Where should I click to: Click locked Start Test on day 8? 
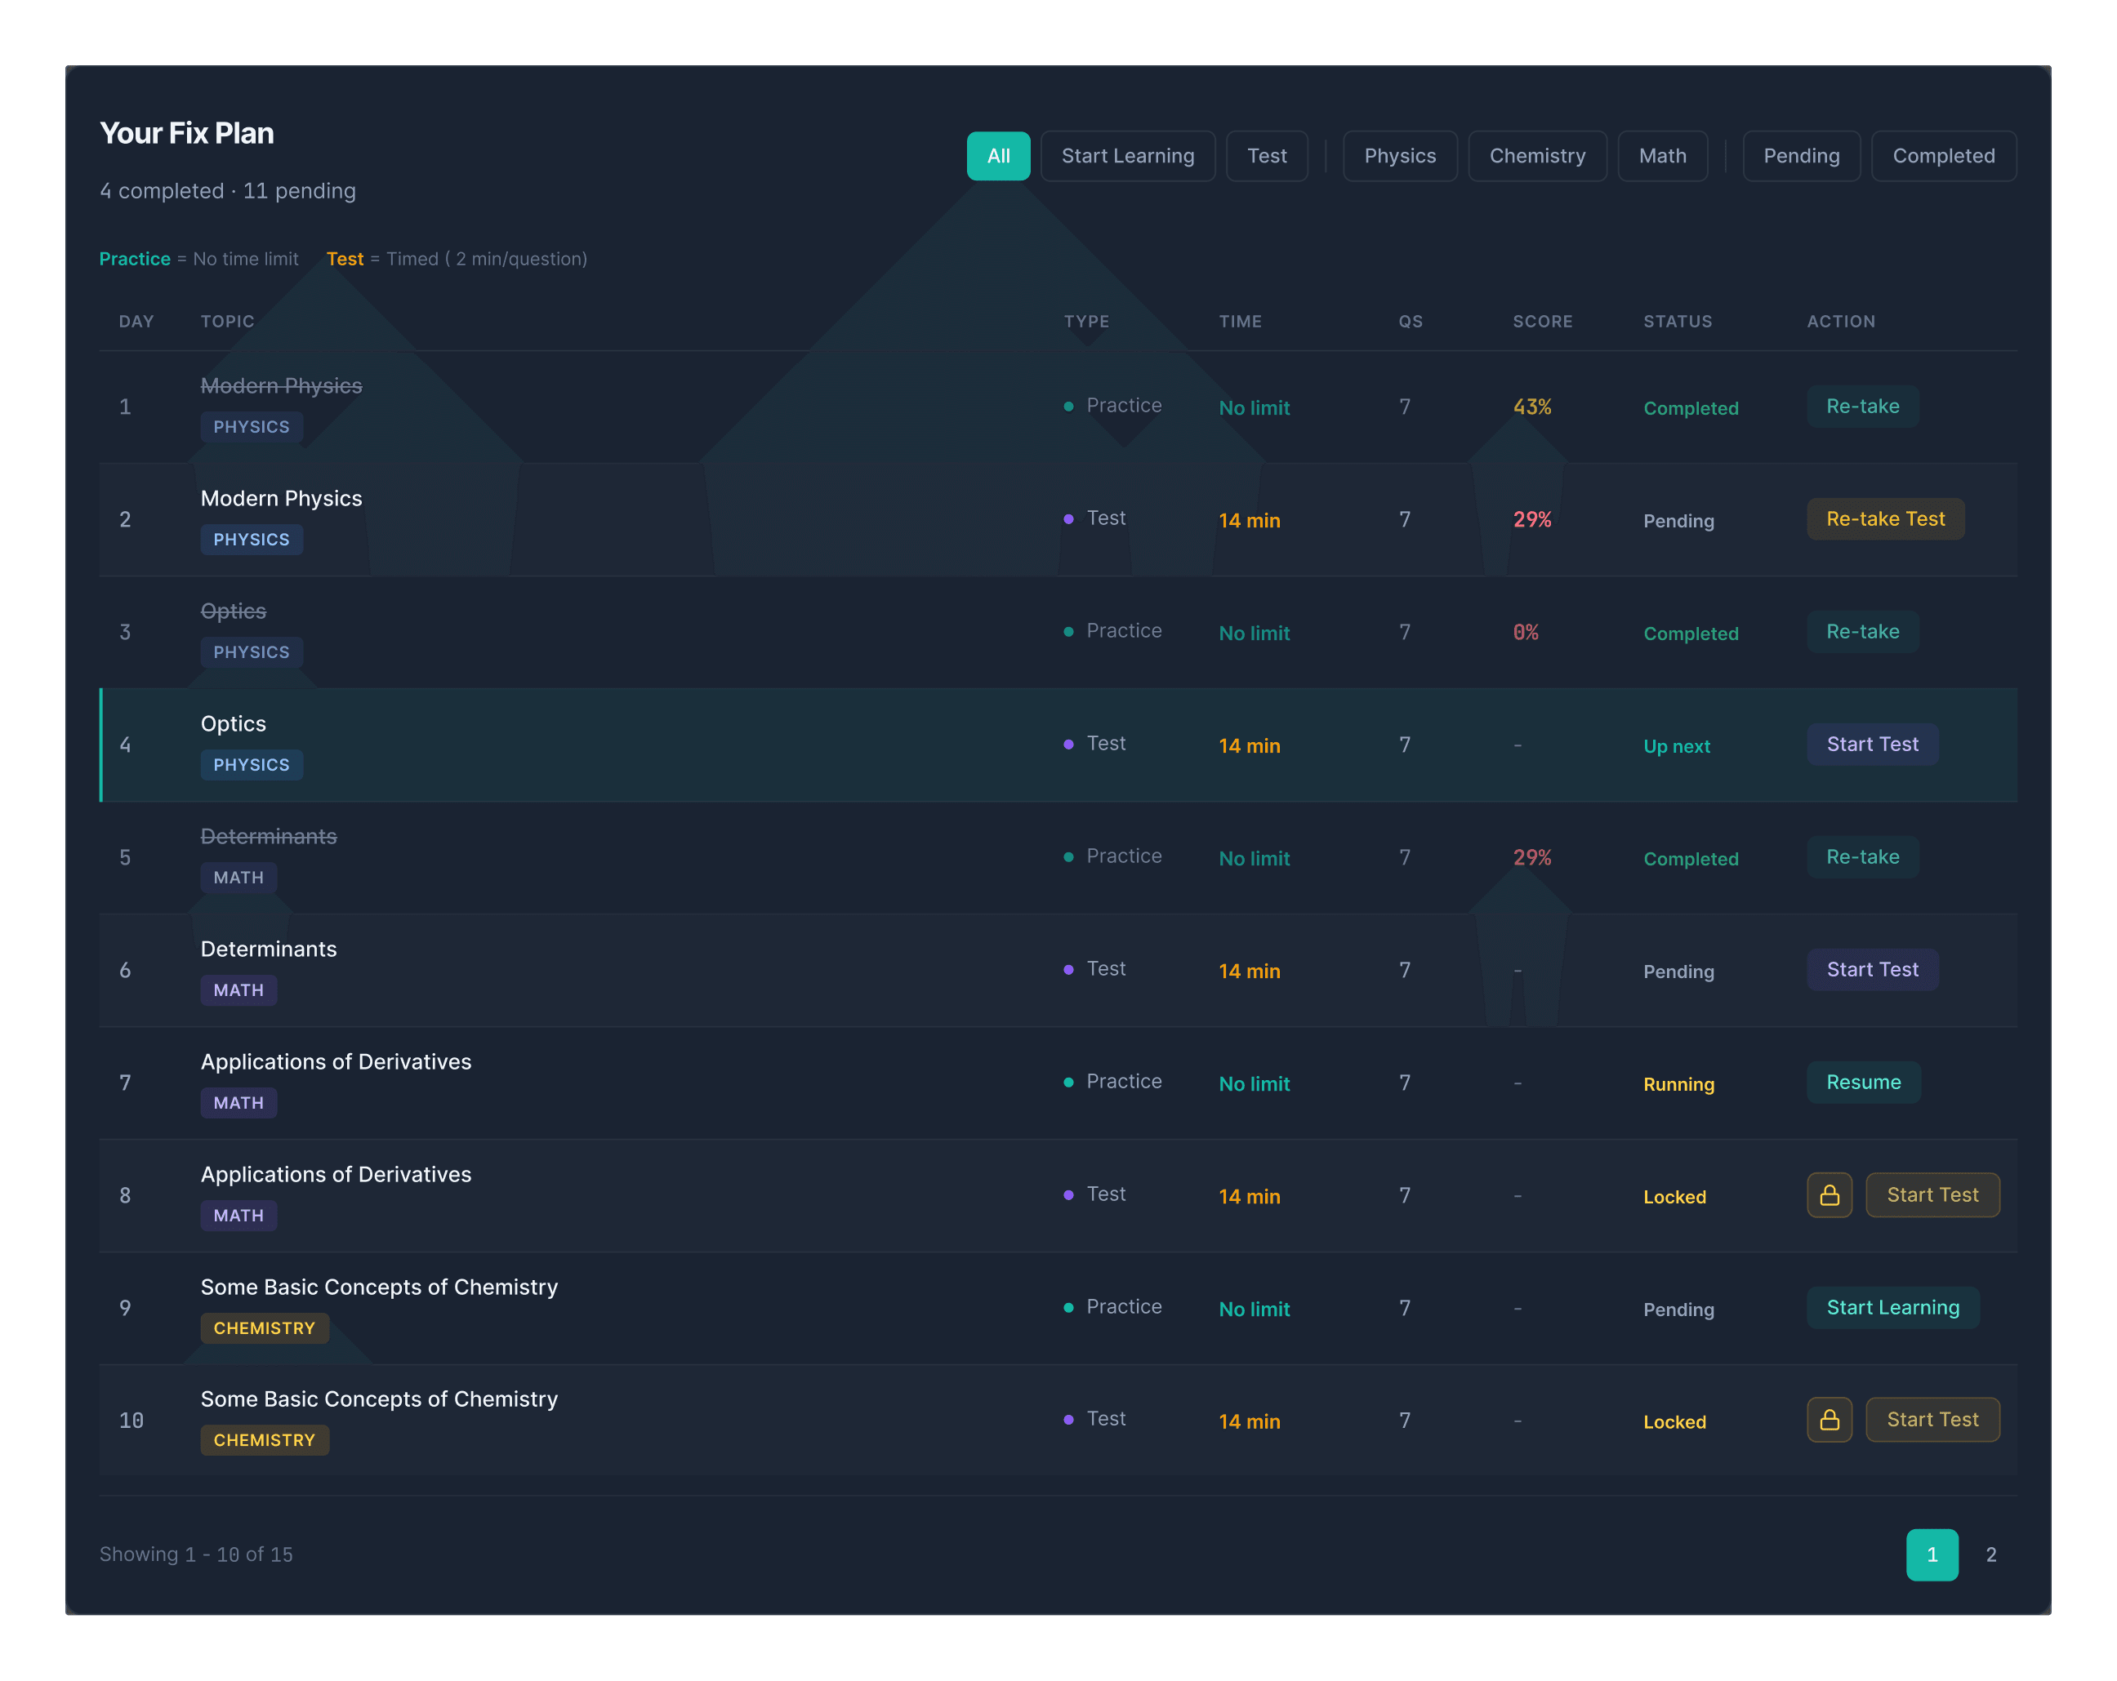pos(1932,1194)
